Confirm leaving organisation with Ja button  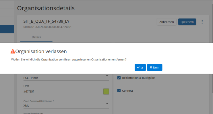pyautogui.click(x=140, y=68)
